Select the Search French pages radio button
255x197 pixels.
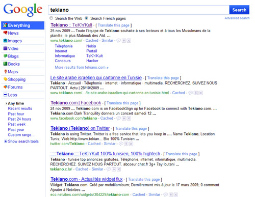click(87, 18)
